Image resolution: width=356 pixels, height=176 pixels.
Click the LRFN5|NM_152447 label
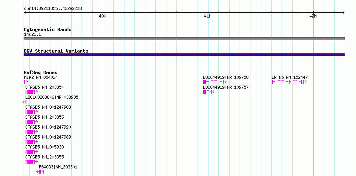(290, 77)
